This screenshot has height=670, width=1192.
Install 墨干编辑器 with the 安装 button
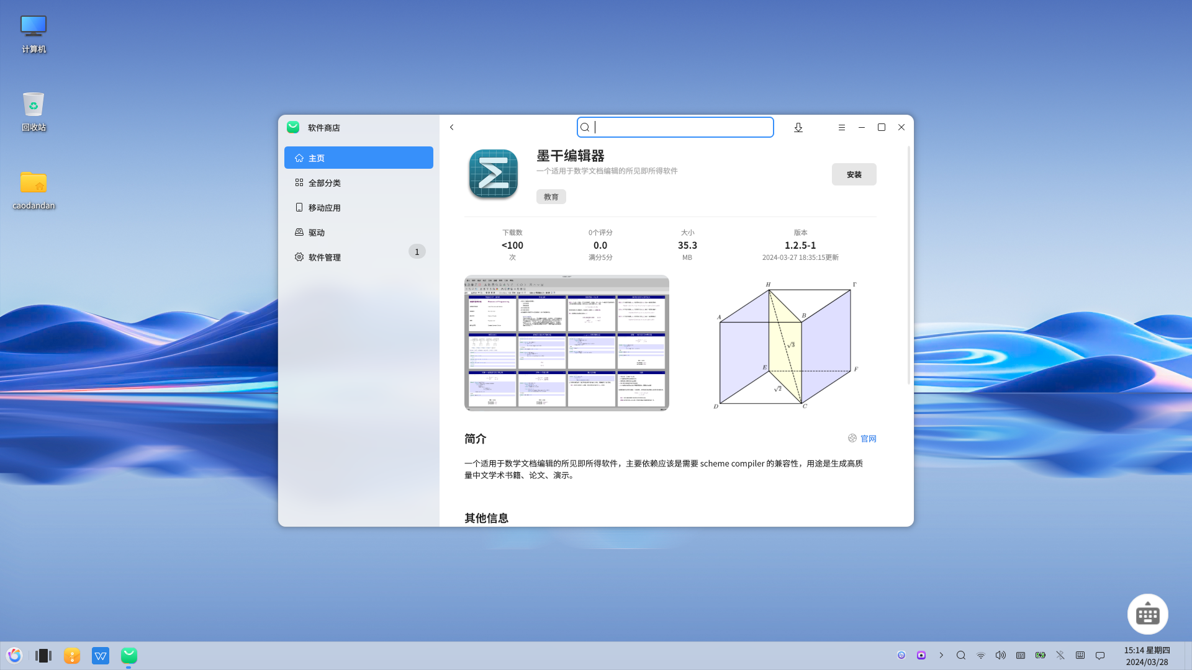coord(854,174)
